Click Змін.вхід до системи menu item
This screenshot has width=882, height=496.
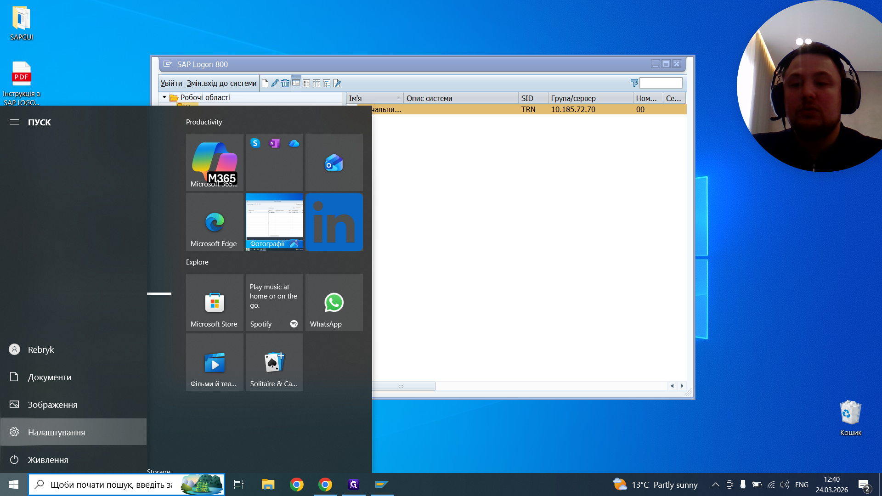pos(221,83)
